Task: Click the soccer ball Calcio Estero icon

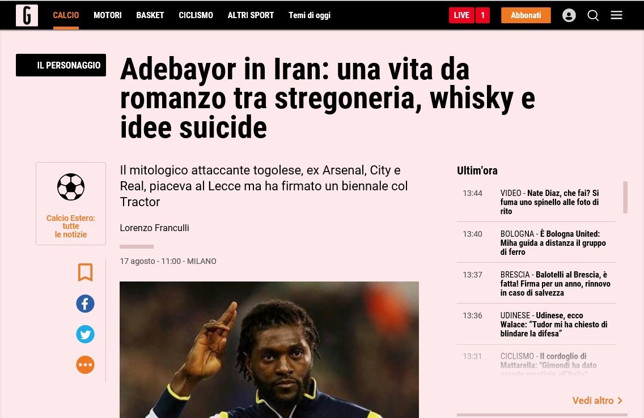Action: click(71, 187)
